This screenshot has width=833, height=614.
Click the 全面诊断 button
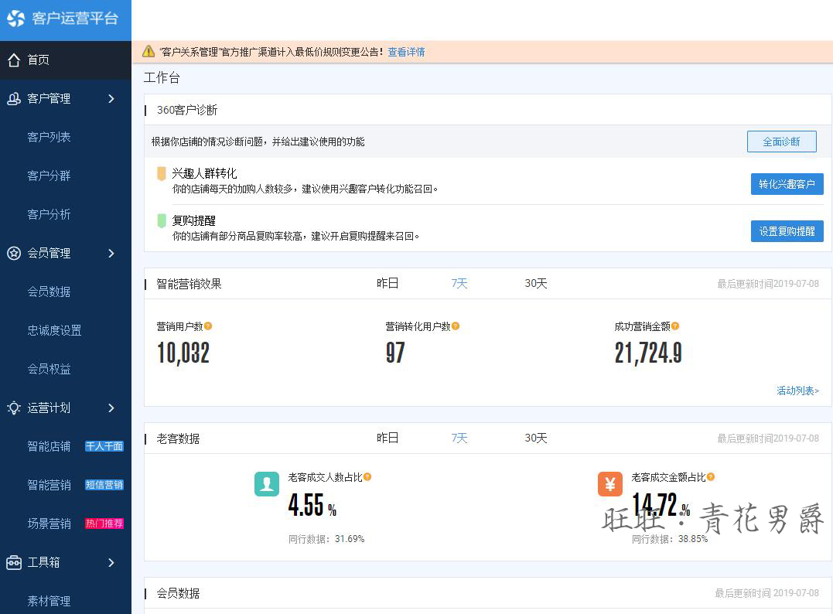point(781,142)
